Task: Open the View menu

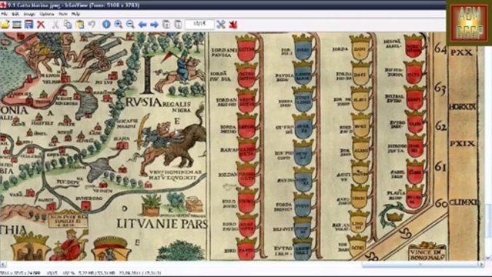Action: [63, 14]
